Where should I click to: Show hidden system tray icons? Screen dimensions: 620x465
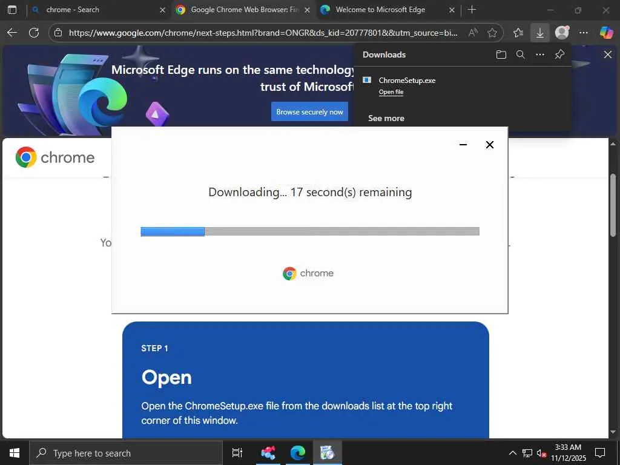click(512, 453)
